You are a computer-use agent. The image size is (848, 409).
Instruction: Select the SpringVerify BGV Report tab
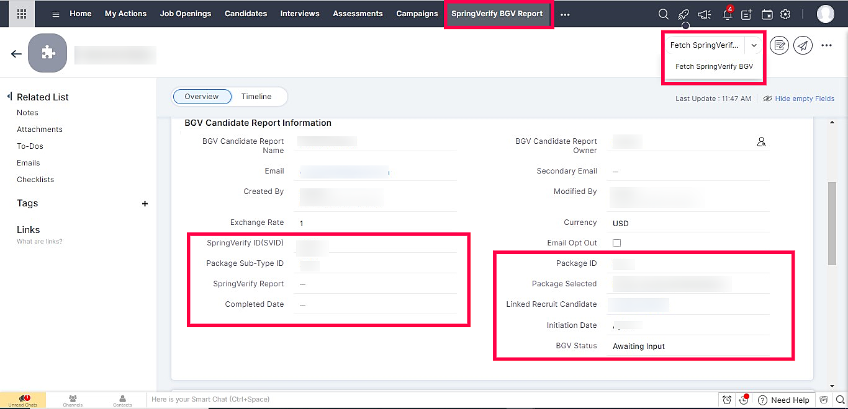(x=497, y=14)
